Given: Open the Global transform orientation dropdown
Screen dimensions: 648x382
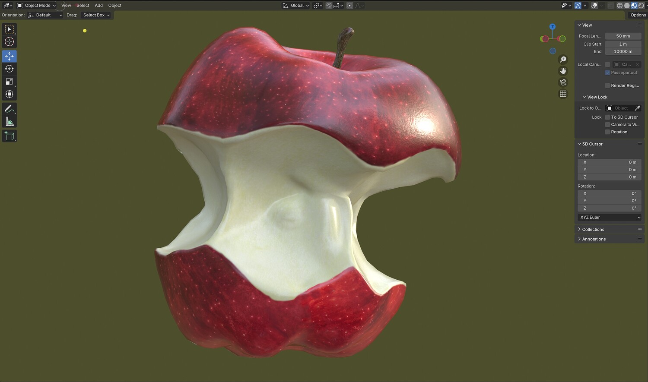Looking at the screenshot, I should tap(296, 5).
